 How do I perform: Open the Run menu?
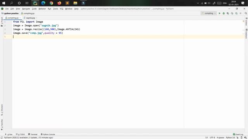click(49, 9)
